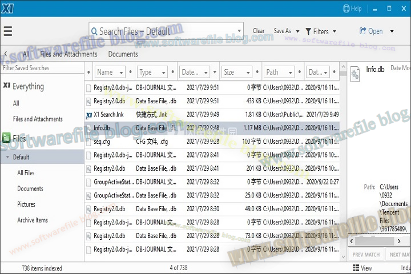Image resolution: width=411 pixels, height=274 pixels.
Task: Click the horizontal scrollbar in preview pane
Action: [374, 241]
